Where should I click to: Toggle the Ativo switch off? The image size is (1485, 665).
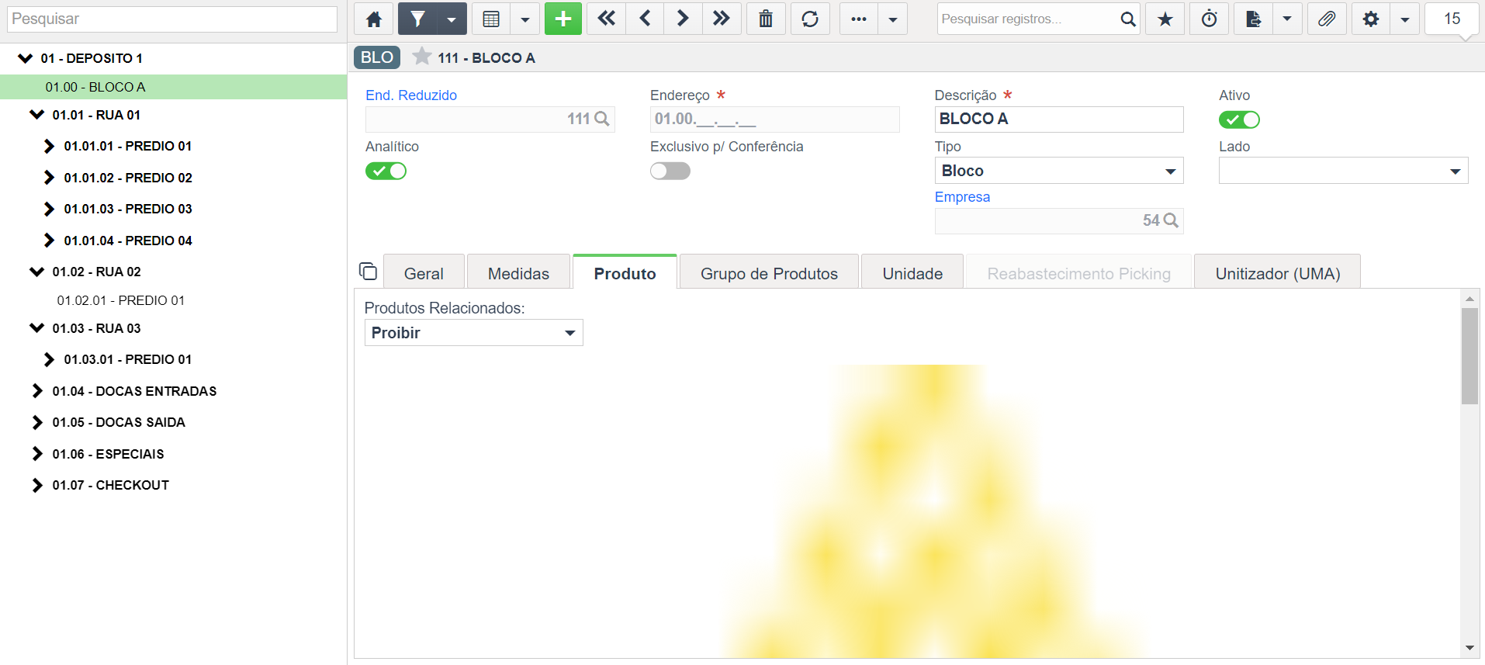[x=1239, y=119]
